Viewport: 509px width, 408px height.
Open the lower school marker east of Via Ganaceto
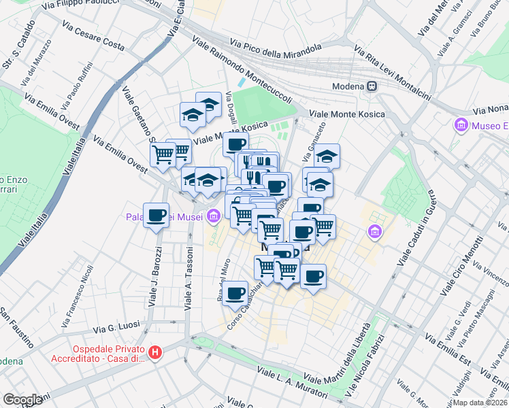click(320, 185)
